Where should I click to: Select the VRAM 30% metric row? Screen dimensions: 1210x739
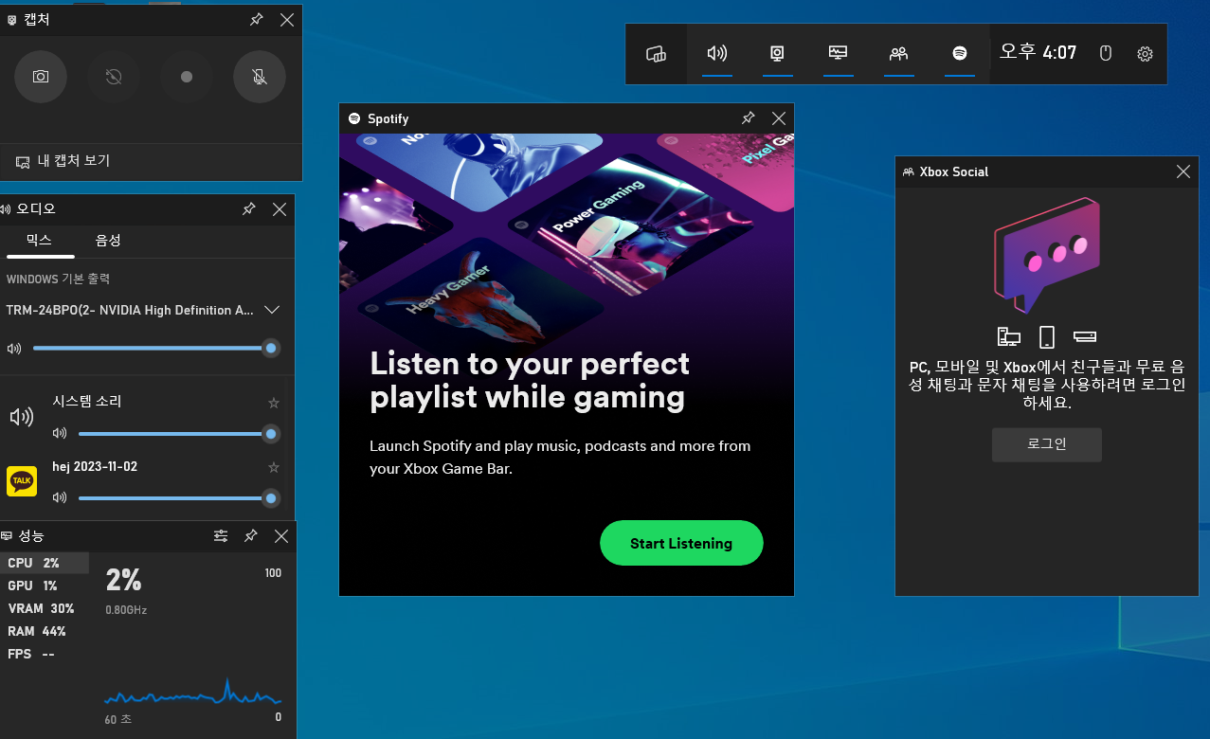(x=45, y=608)
